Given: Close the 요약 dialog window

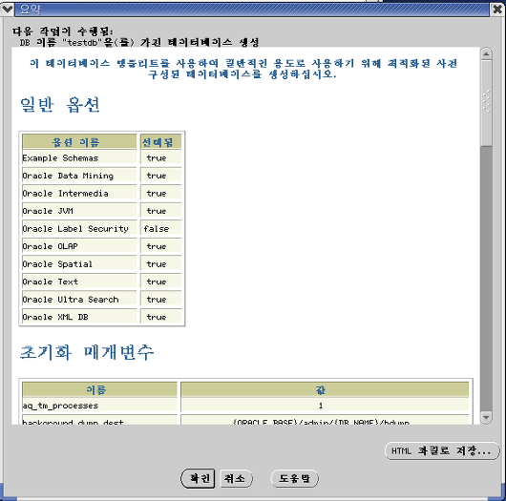Looking at the screenshot, I should pos(498,10).
